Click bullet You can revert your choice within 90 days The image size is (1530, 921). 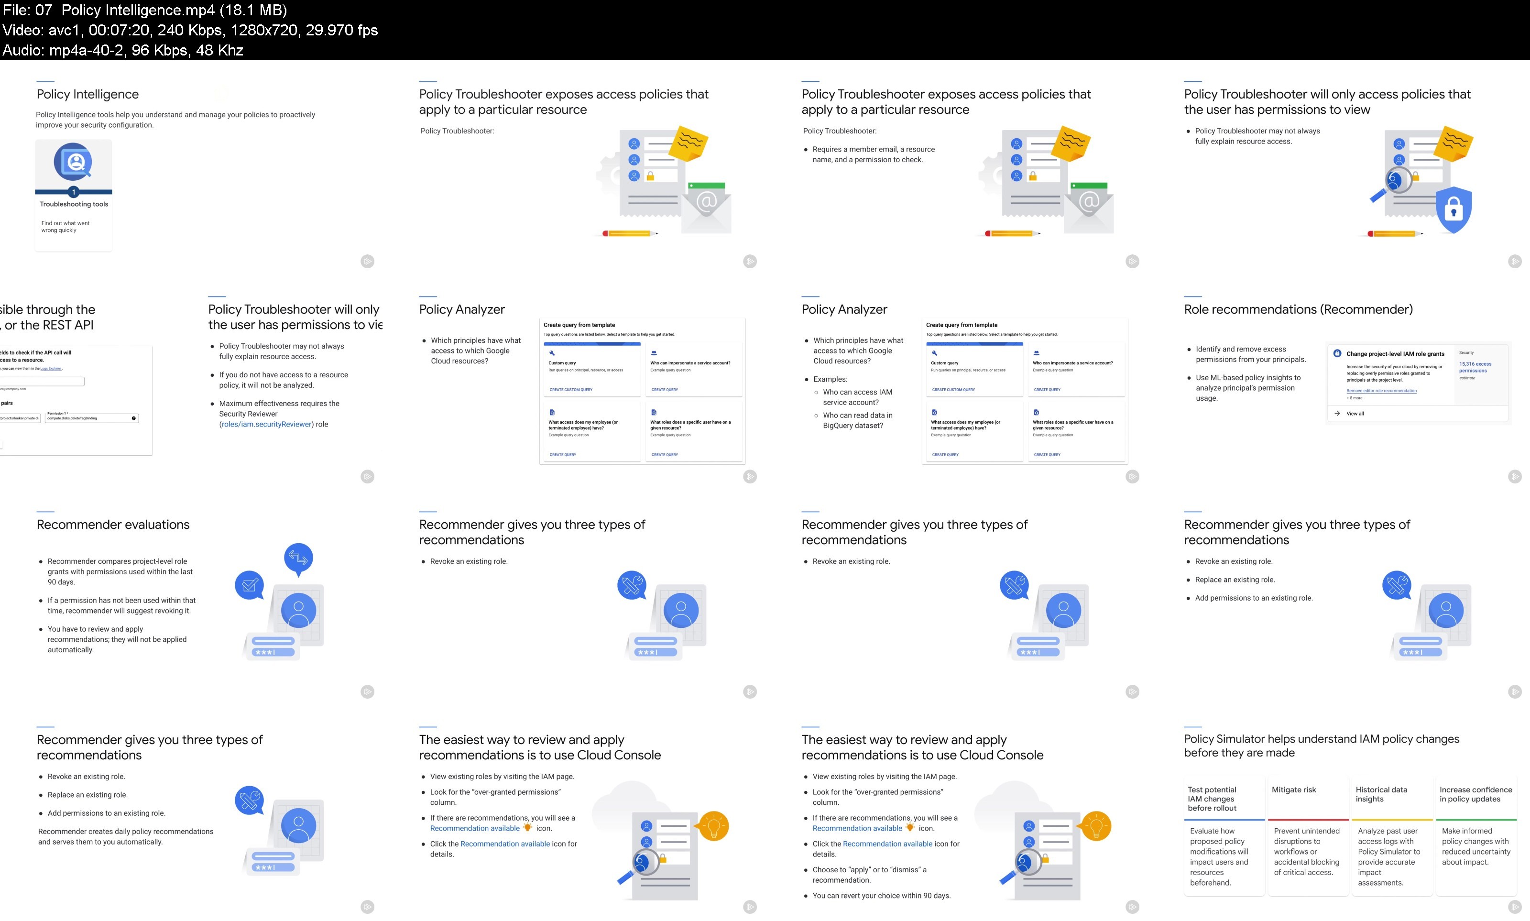coord(881,896)
